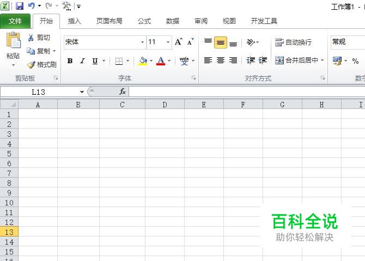Open the fill color dropdown arrow
The image size is (365, 261).
(x=151, y=61)
